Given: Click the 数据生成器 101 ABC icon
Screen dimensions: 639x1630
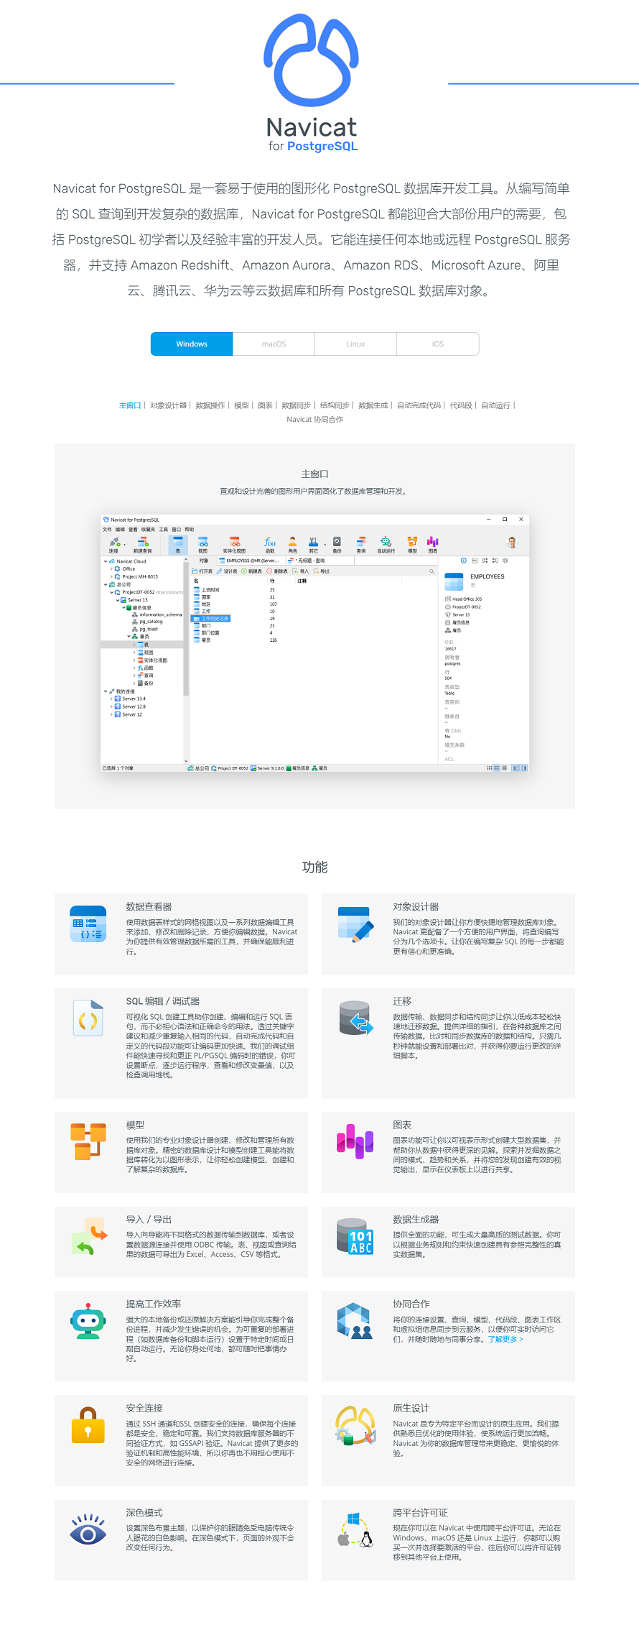Looking at the screenshot, I should click(x=355, y=1236).
